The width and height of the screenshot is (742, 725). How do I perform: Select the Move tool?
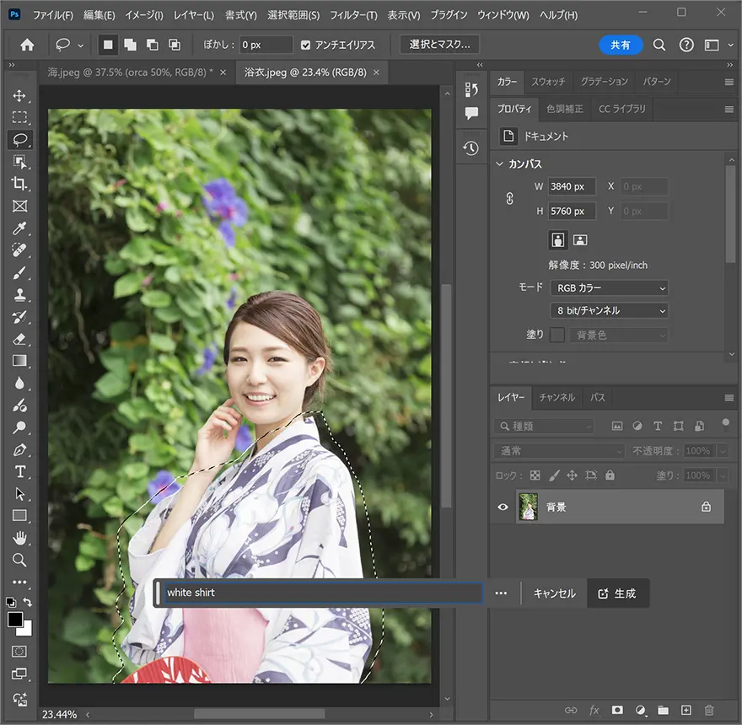[19, 95]
